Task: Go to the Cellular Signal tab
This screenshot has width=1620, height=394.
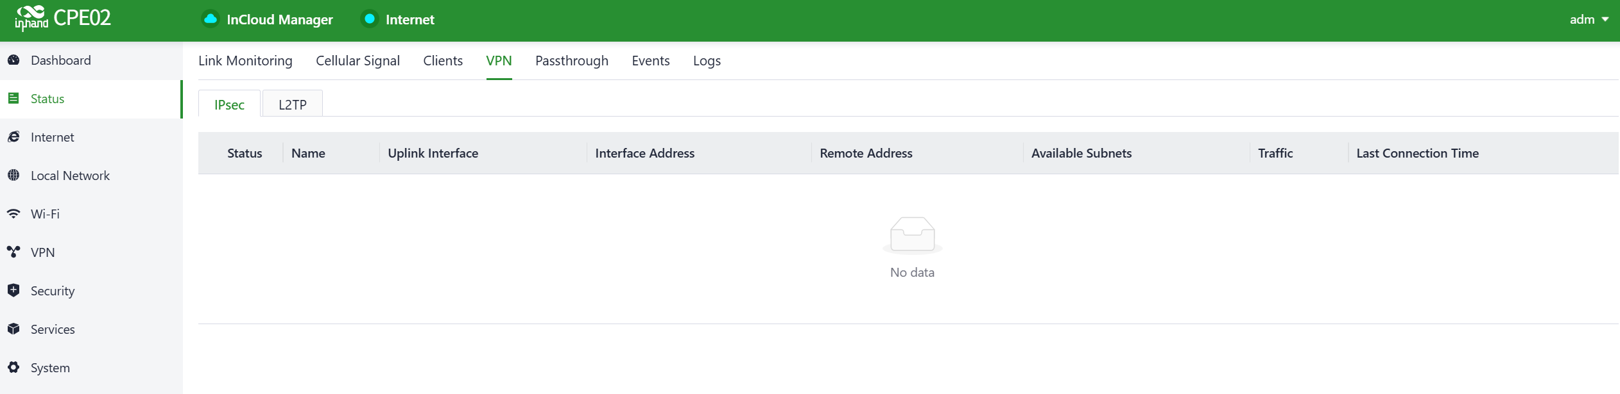Action: click(x=358, y=61)
